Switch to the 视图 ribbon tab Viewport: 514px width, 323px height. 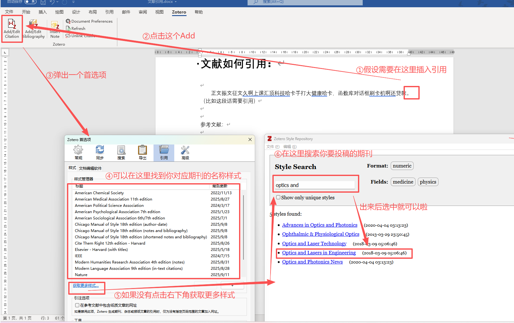(x=159, y=12)
